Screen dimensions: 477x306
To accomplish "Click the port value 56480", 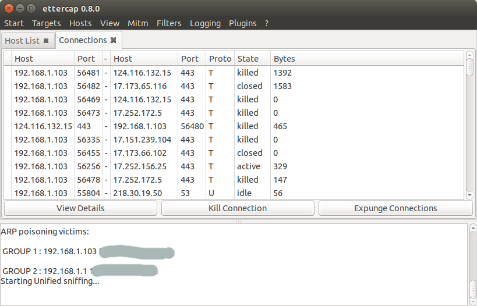I will point(192,126).
